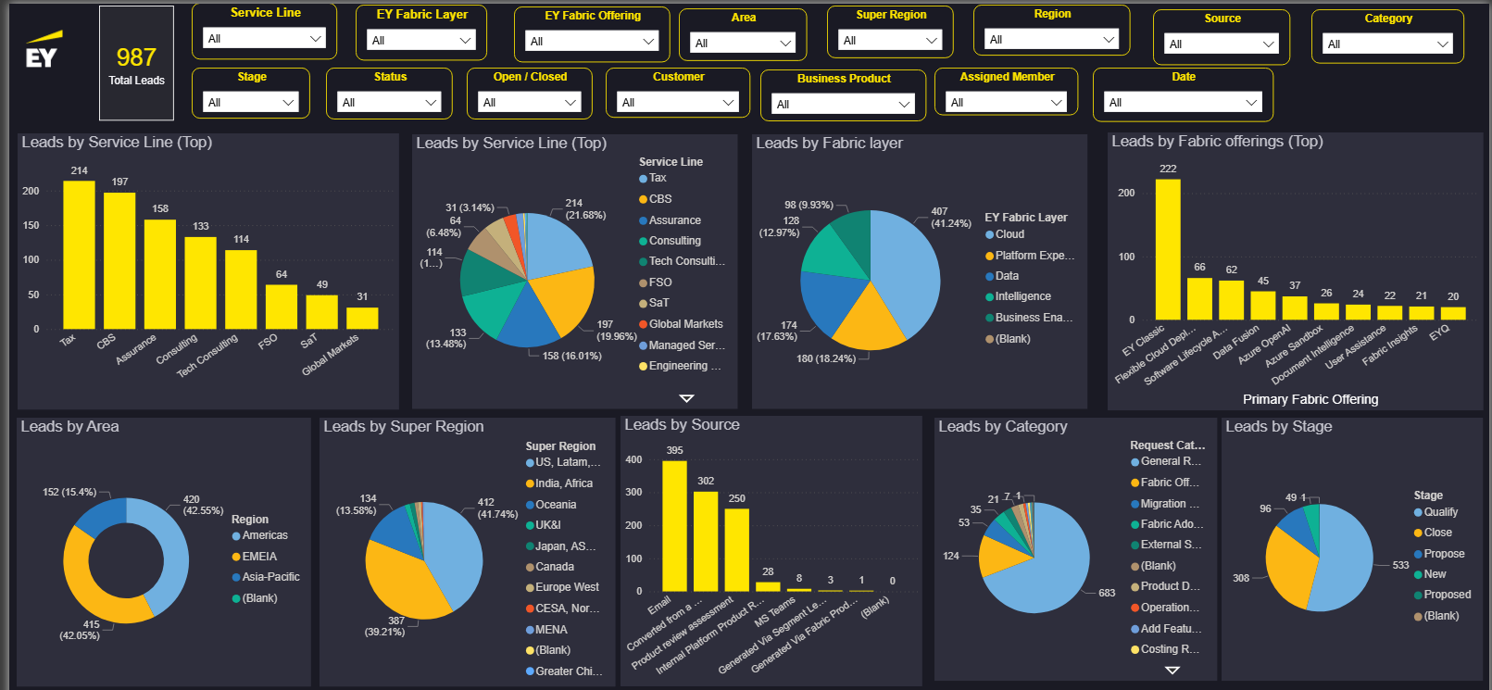Select the Qualify stage legend marker
1492x690 pixels.
point(1418,512)
